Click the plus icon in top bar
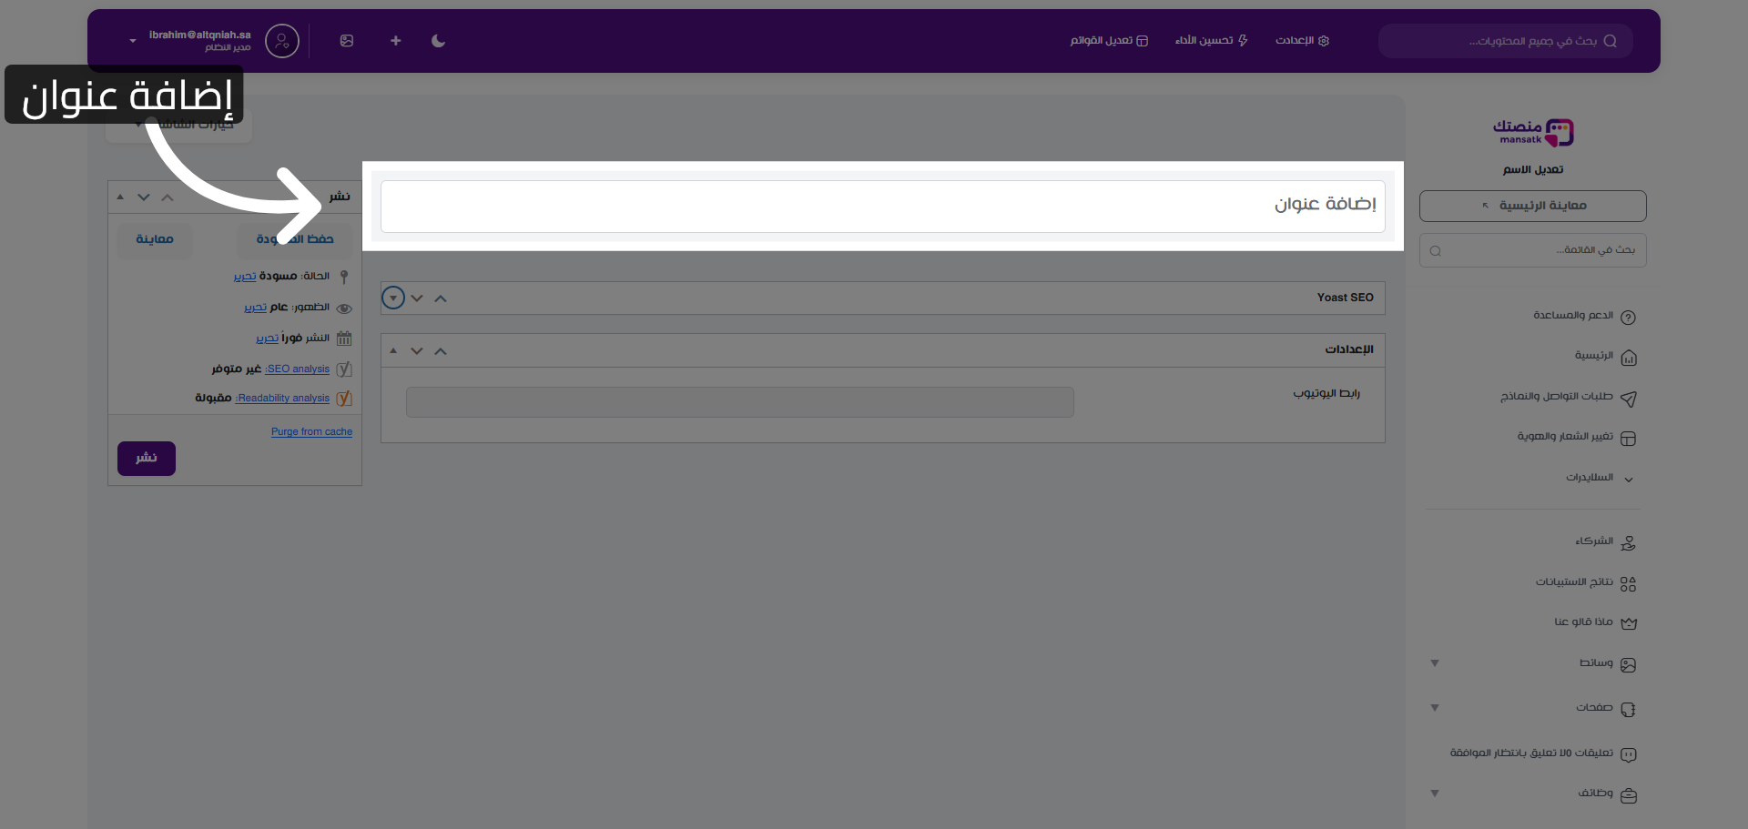 tap(395, 41)
